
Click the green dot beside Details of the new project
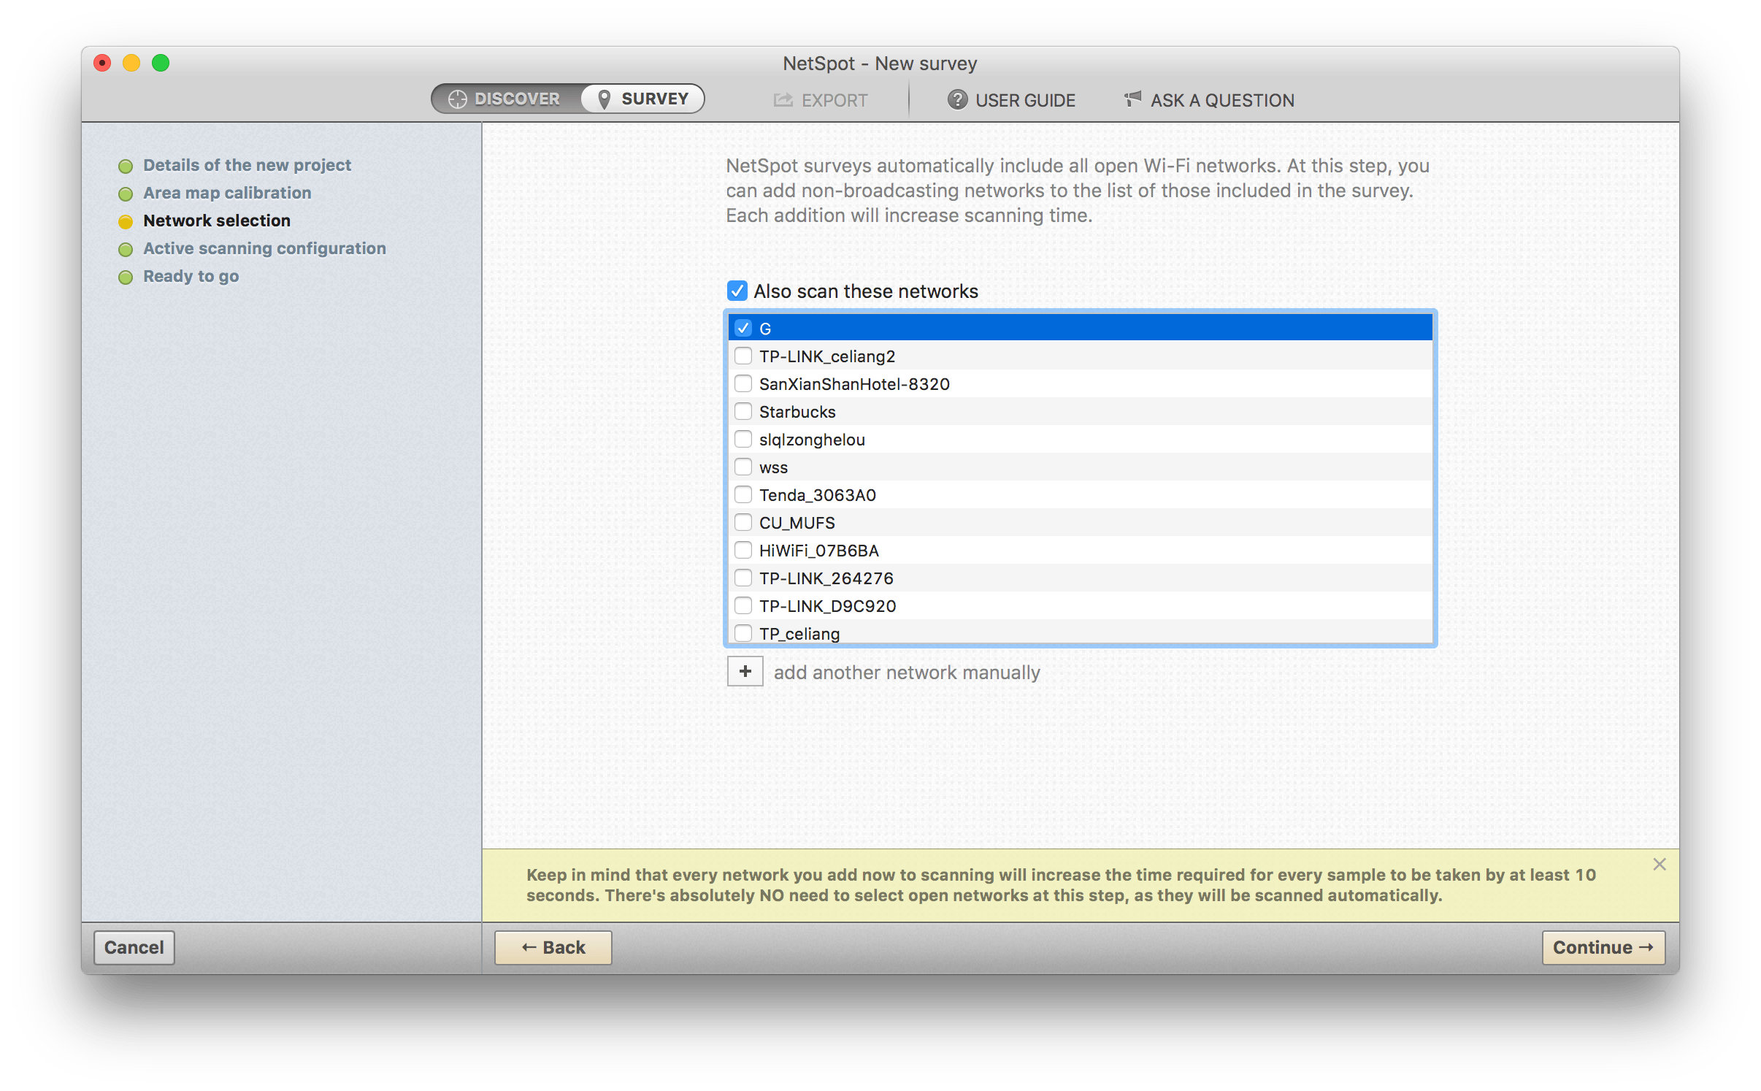click(x=126, y=166)
